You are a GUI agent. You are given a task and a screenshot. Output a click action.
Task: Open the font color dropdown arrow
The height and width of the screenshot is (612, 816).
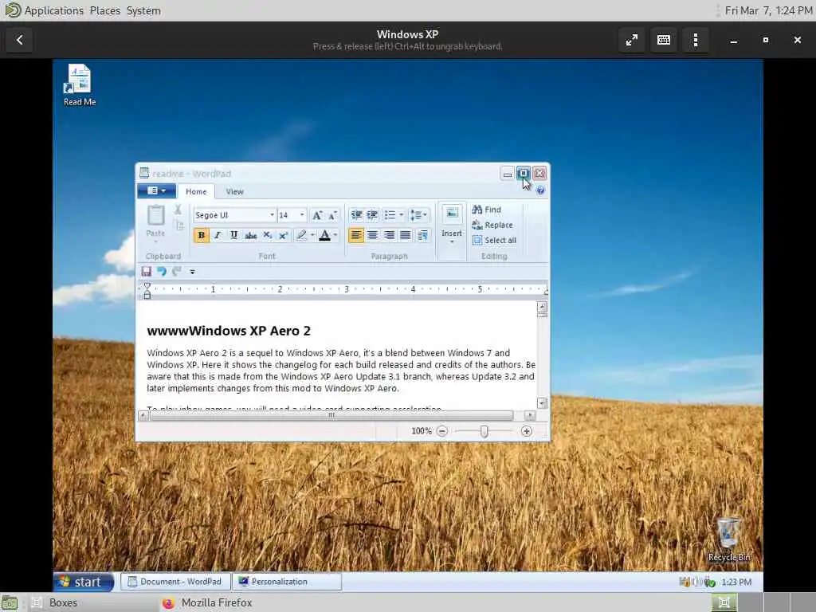tap(335, 235)
